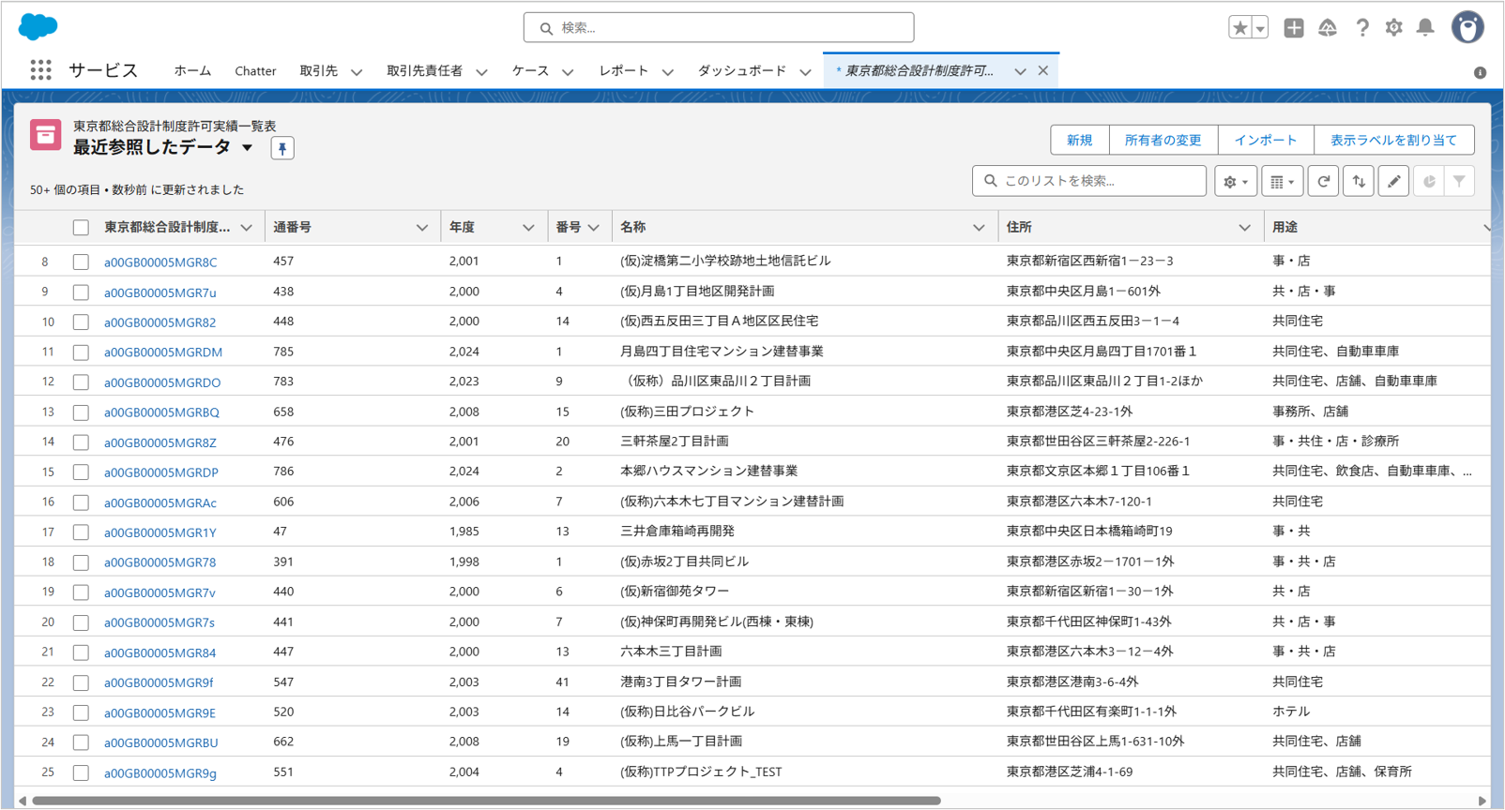Image resolution: width=1505 pixels, height=810 pixels.
Task: Select the checkbox for a00GB00005MGRDM
Action: (81, 352)
